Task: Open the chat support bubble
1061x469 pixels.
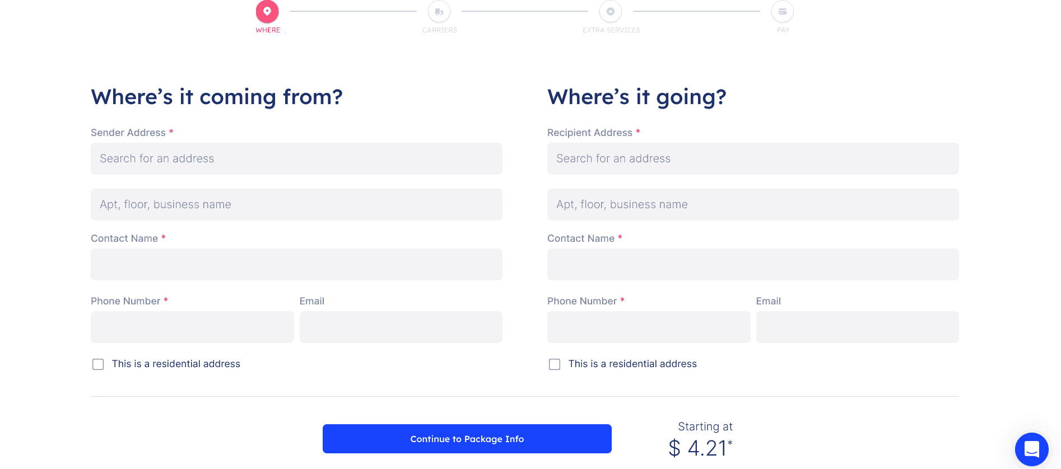Action: (x=1031, y=449)
